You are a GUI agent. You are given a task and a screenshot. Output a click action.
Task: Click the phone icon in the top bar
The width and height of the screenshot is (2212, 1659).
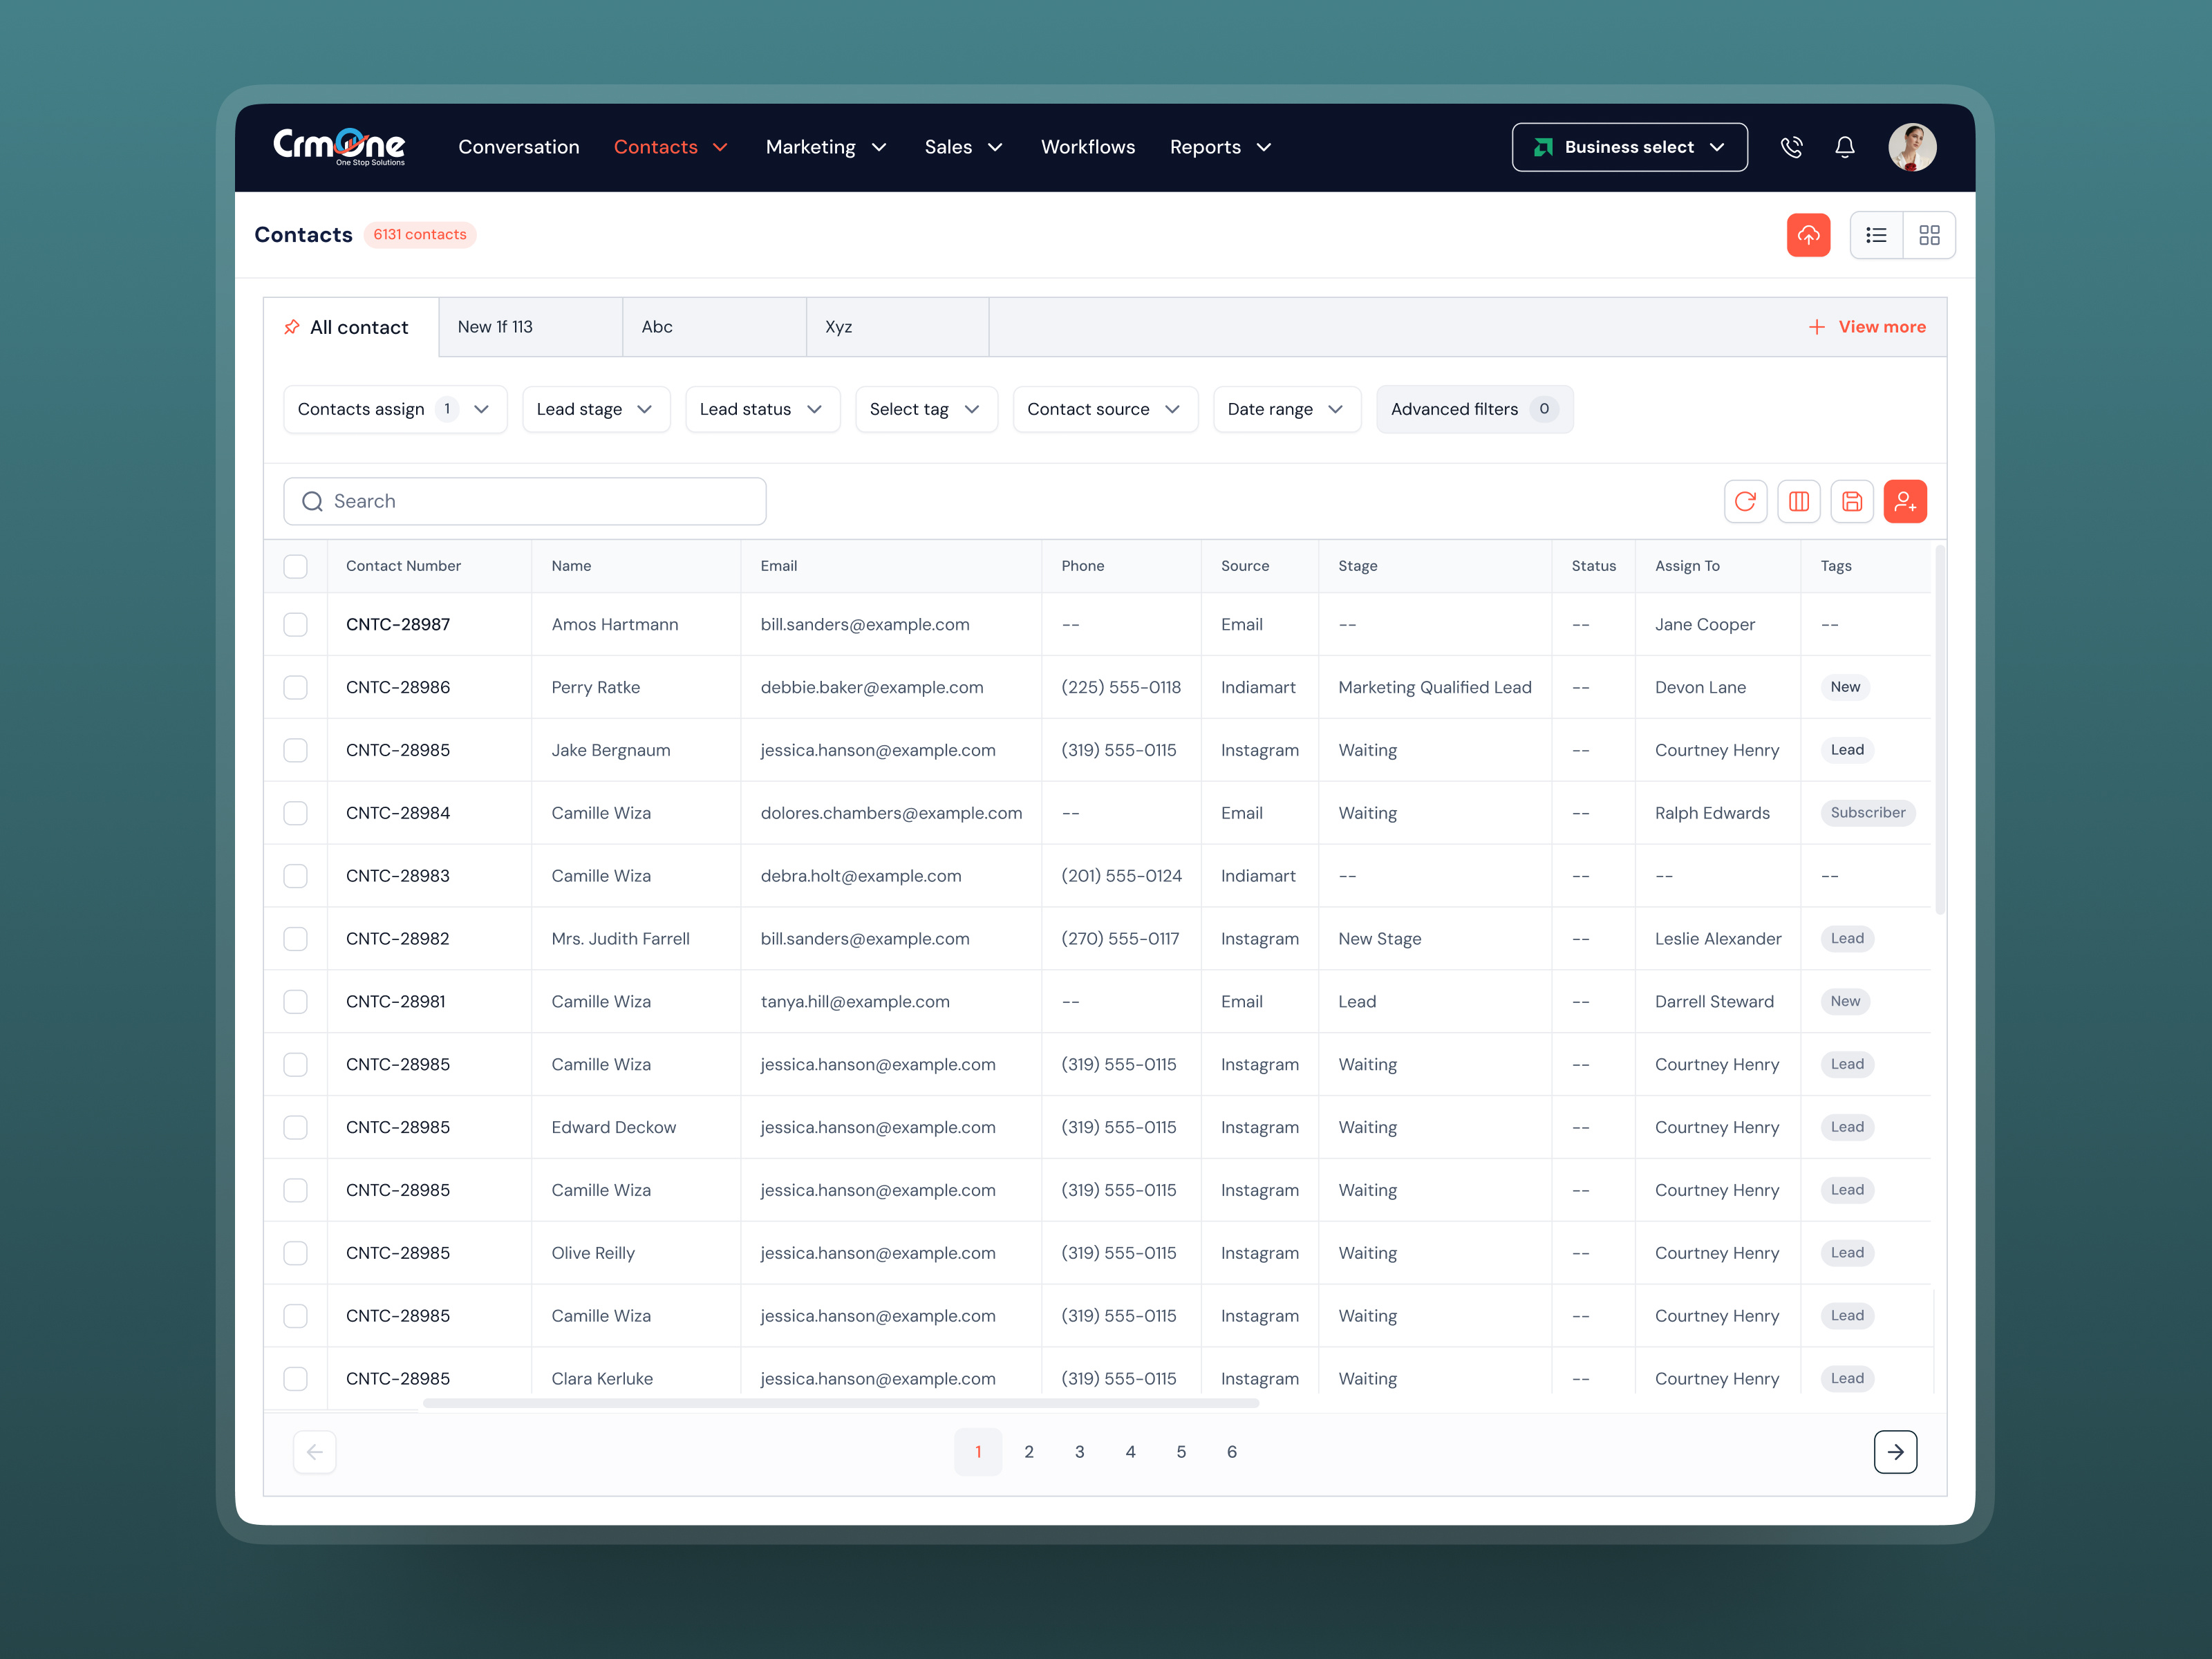pos(1792,147)
